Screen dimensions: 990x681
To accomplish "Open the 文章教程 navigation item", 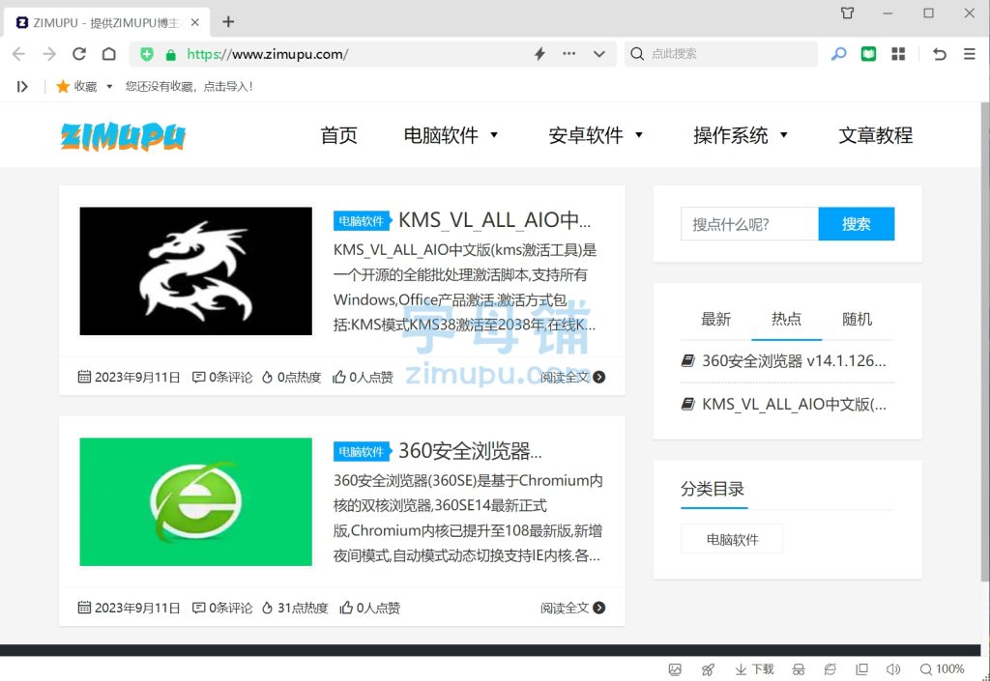I will pyautogui.click(x=876, y=135).
